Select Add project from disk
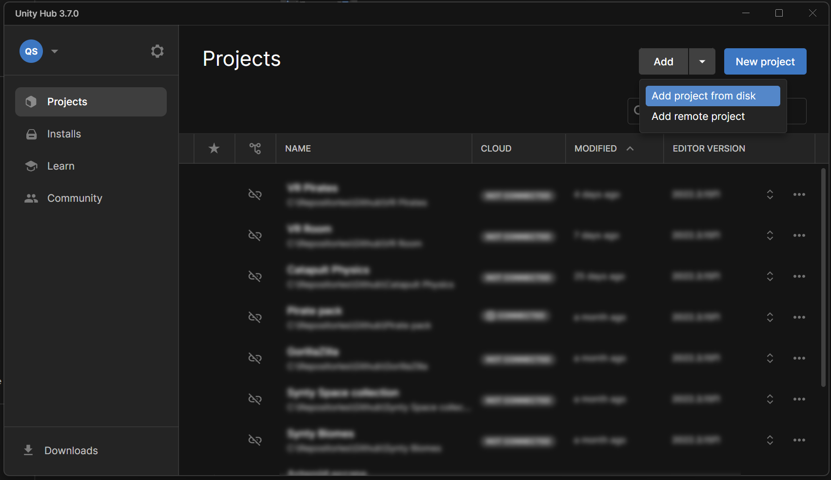The width and height of the screenshot is (831, 480). [712, 96]
